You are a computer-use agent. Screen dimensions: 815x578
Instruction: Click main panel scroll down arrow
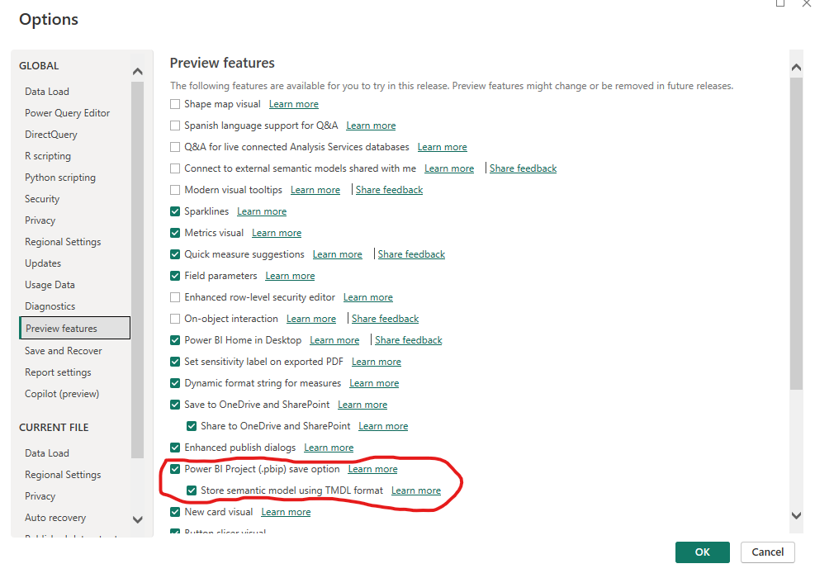[796, 515]
